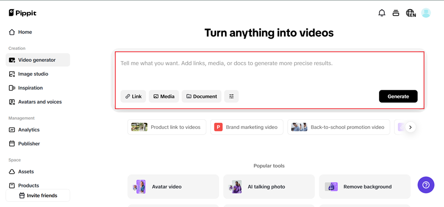Attach Media to the prompt
The height and width of the screenshot is (207, 444).
coord(164,97)
